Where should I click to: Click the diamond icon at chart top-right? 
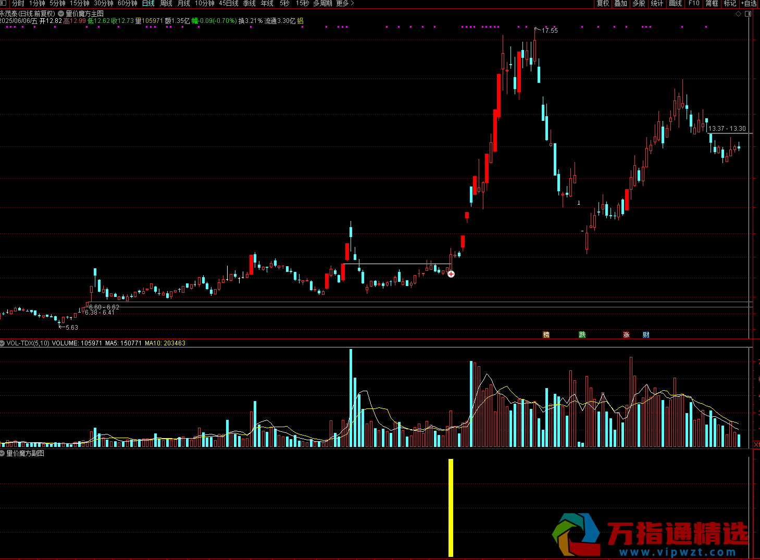(x=739, y=14)
